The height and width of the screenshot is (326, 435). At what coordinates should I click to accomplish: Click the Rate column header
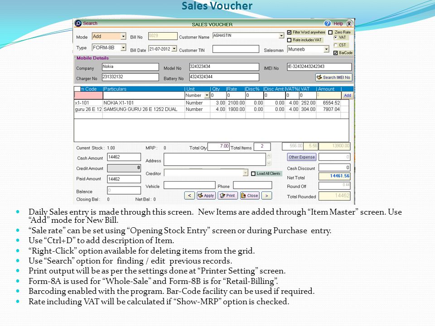tap(232, 89)
